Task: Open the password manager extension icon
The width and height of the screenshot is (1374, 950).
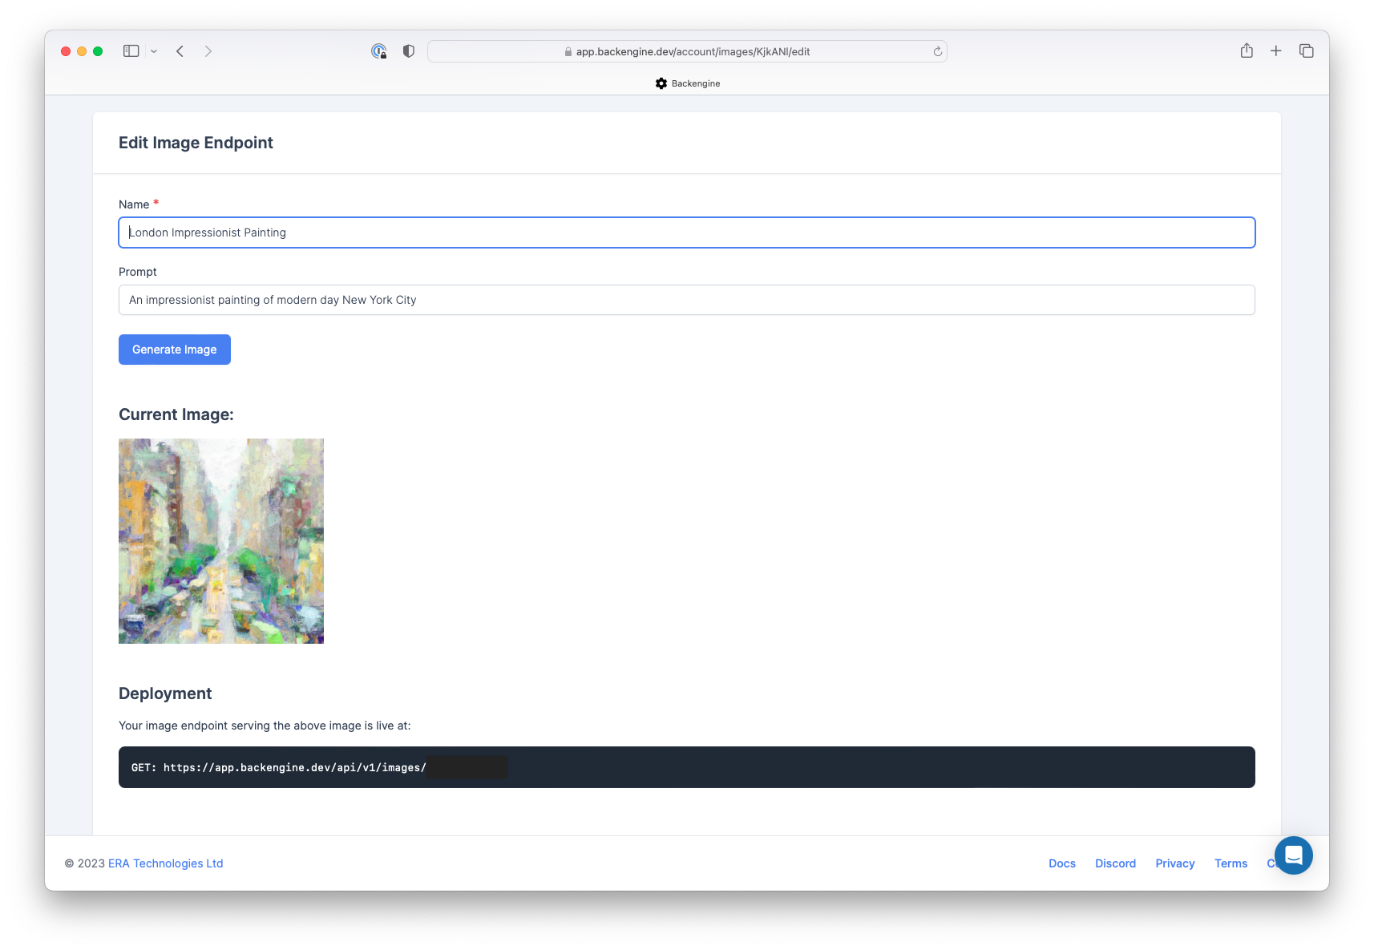Action: click(x=379, y=51)
